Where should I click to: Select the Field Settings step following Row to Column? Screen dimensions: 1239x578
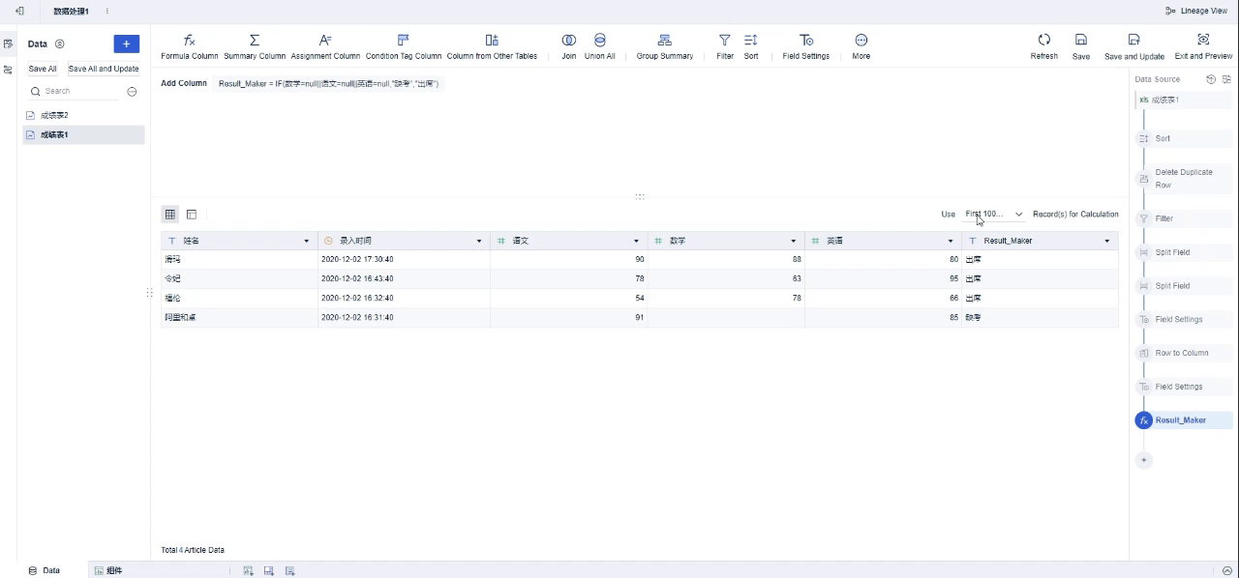[x=1183, y=387]
